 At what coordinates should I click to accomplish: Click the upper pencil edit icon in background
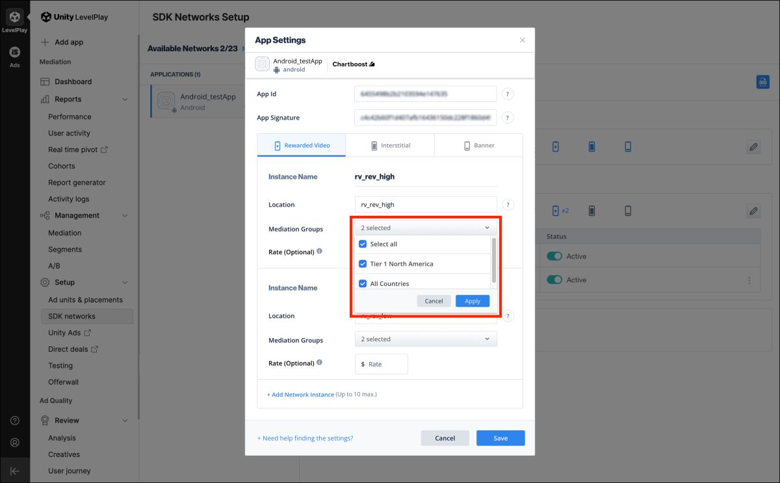point(753,147)
